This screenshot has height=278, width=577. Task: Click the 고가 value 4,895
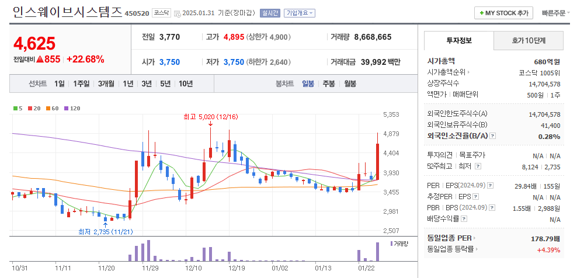[234, 37]
